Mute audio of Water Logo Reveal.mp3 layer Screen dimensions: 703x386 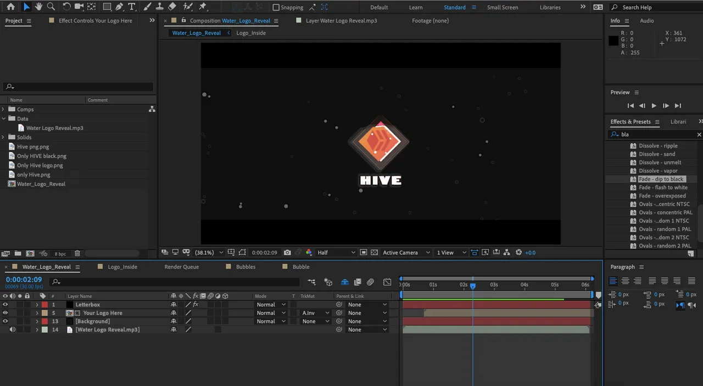[12, 330]
